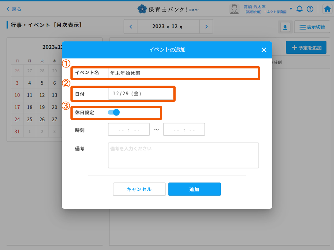This screenshot has width=334, height=250.
Task: Open the start 時刻 time picker
Action: tap(129, 129)
